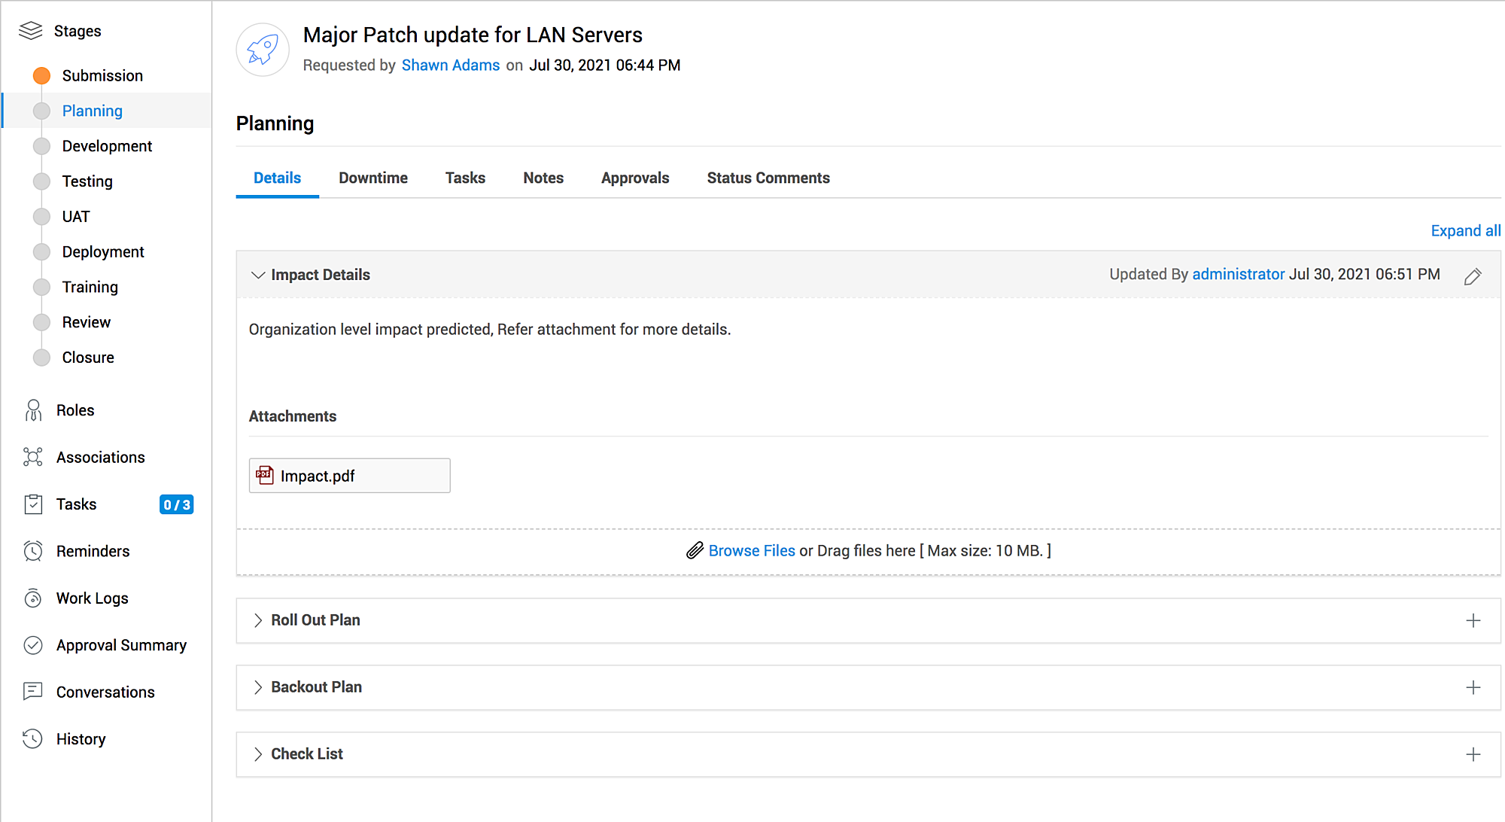The image size is (1505, 822).
Task: Click the rocket change icon beside title
Action: coord(263,50)
